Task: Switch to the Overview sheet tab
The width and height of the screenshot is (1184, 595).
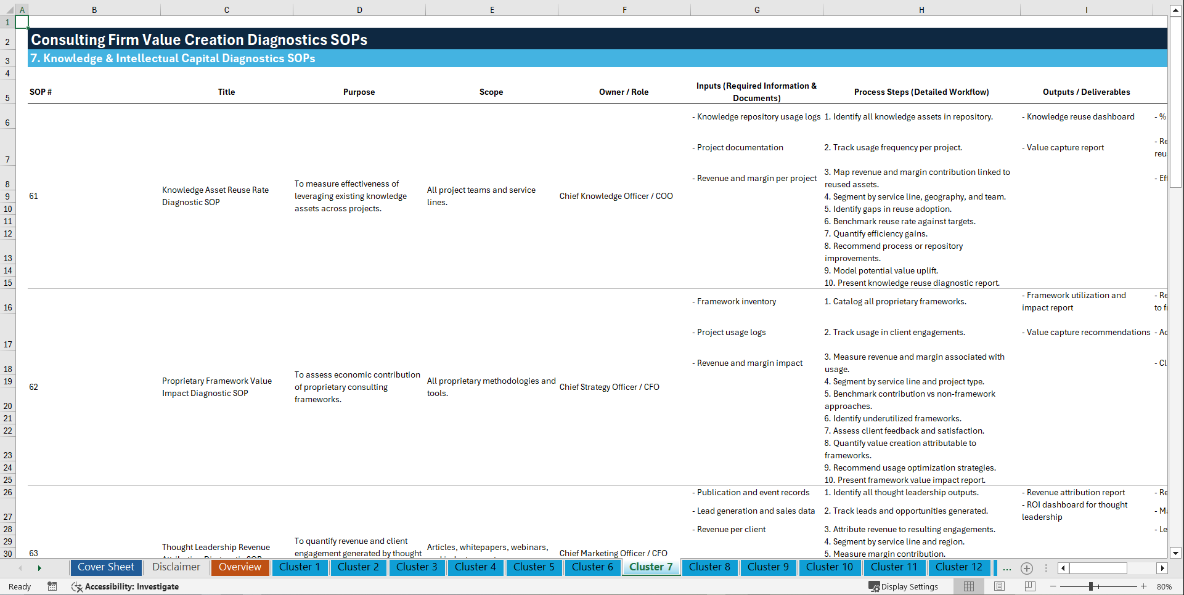Action: tap(240, 567)
